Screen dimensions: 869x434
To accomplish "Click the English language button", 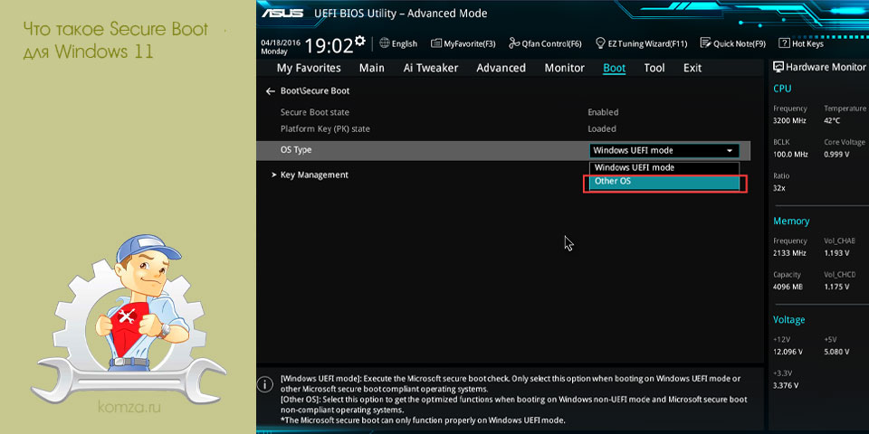I will [398, 43].
